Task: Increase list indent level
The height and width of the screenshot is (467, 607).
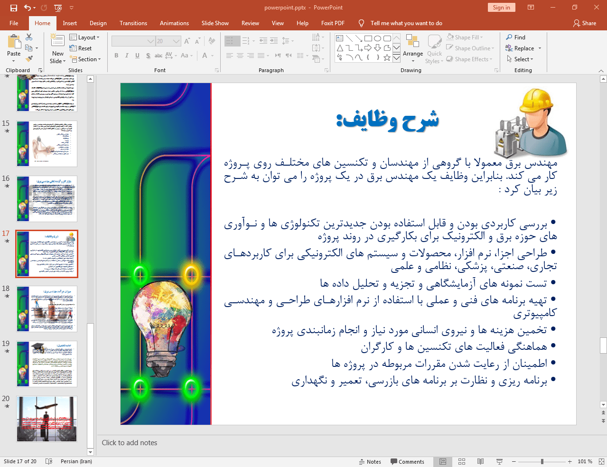Action: pos(274,41)
